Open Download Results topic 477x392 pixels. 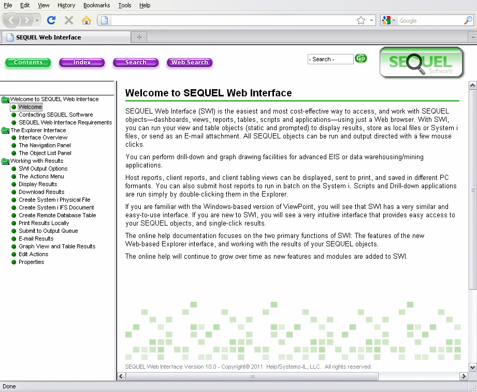click(x=41, y=192)
